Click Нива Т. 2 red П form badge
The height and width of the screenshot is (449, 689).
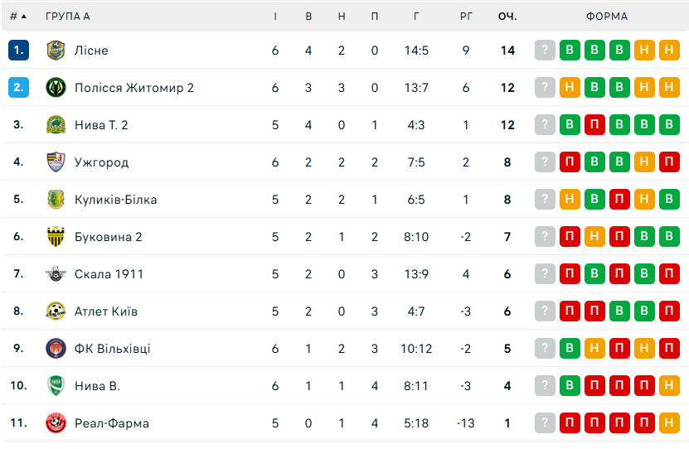point(594,125)
